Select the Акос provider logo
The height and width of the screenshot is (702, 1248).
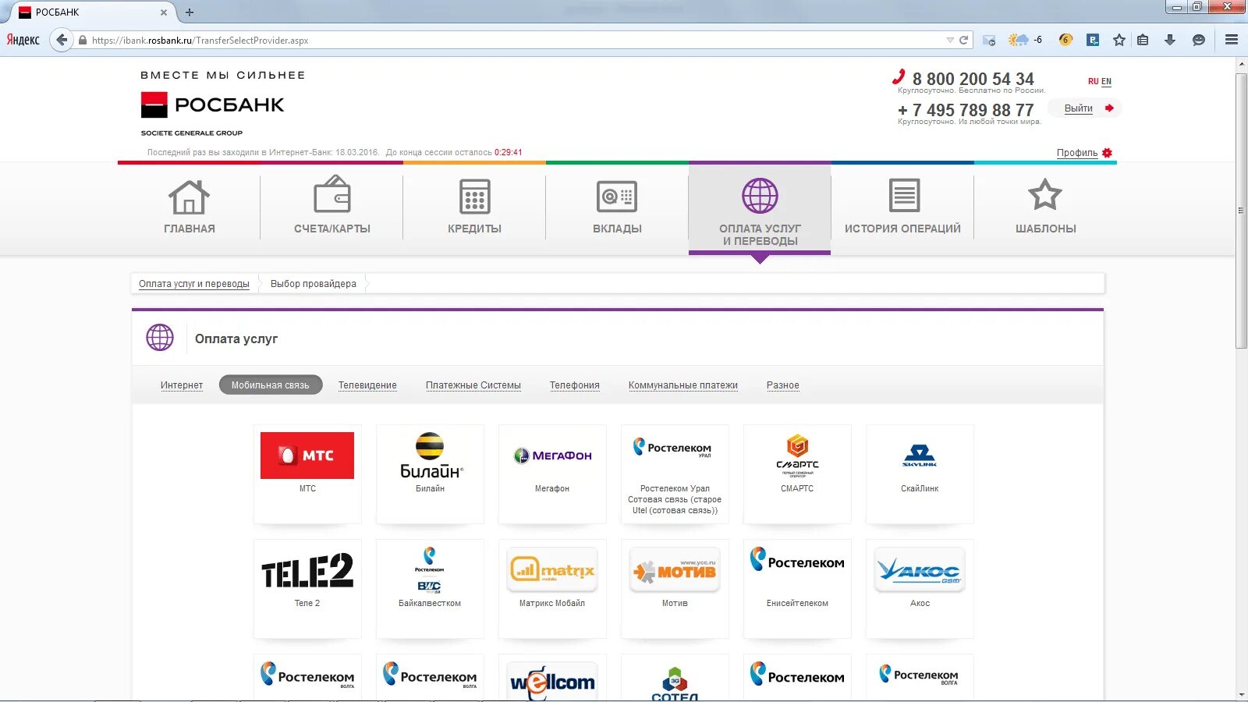pos(920,570)
